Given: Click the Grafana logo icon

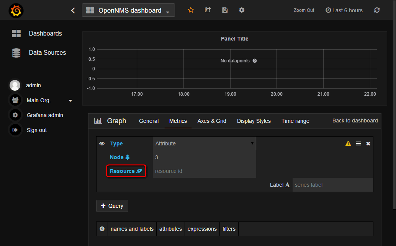Looking at the screenshot, I should click(16, 11).
